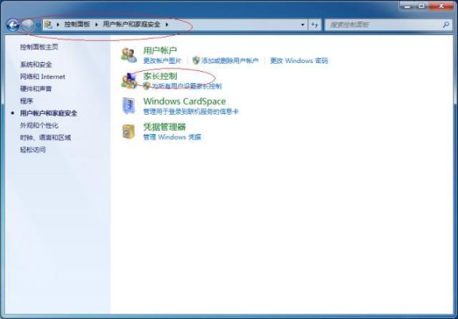Click the 添加或删除用户帐户 link

click(x=230, y=61)
